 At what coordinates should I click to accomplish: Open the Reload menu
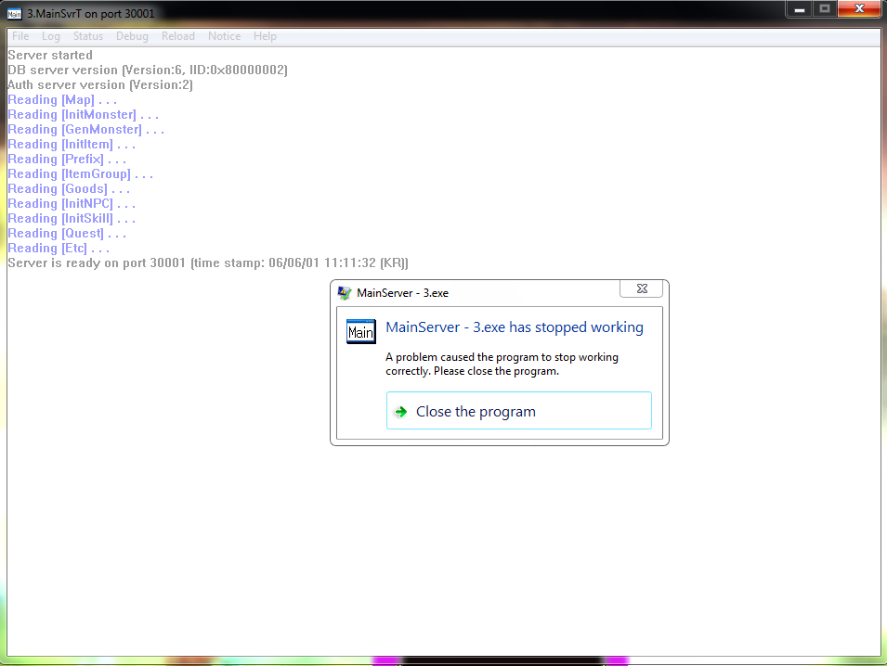(178, 36)
